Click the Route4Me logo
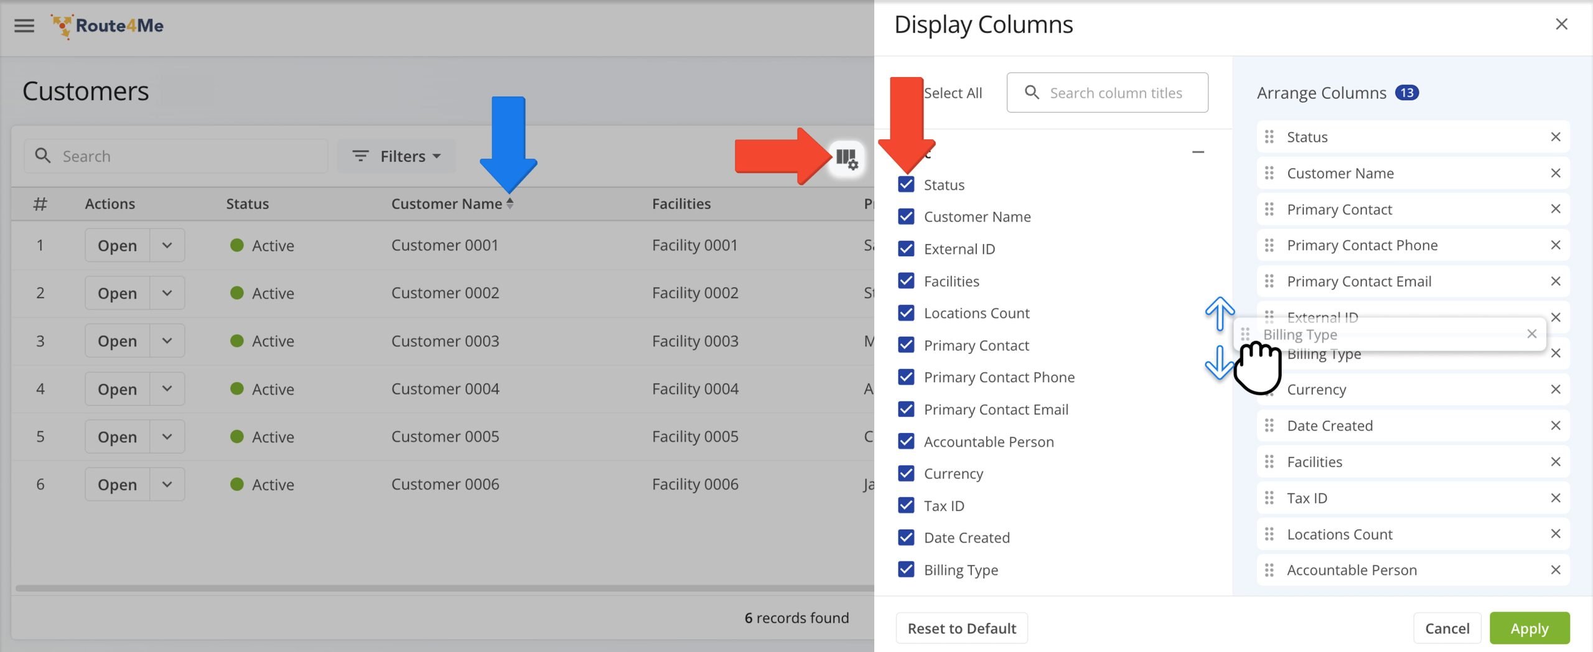 pos(106,26)
